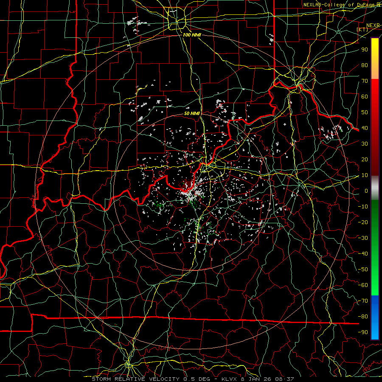
Task: Click the gray near-zero segment of the color bar
Action: (x=375, y=188)
